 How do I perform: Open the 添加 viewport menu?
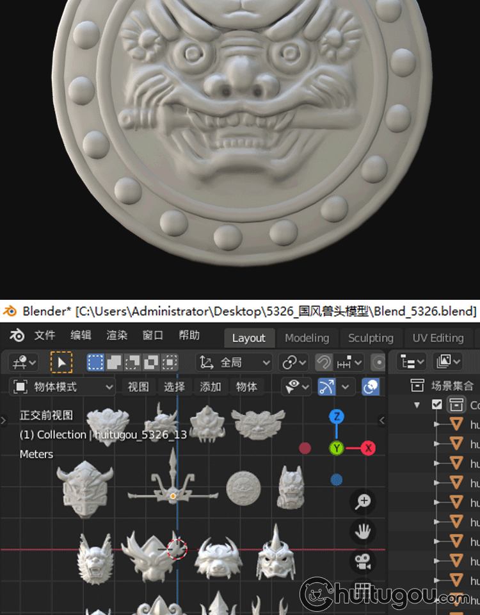[211, 387]
